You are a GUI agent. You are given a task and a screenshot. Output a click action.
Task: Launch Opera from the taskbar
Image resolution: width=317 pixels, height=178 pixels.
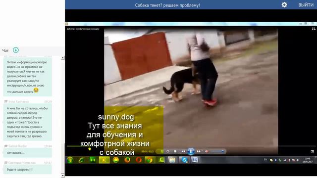(x=139, y=160)
